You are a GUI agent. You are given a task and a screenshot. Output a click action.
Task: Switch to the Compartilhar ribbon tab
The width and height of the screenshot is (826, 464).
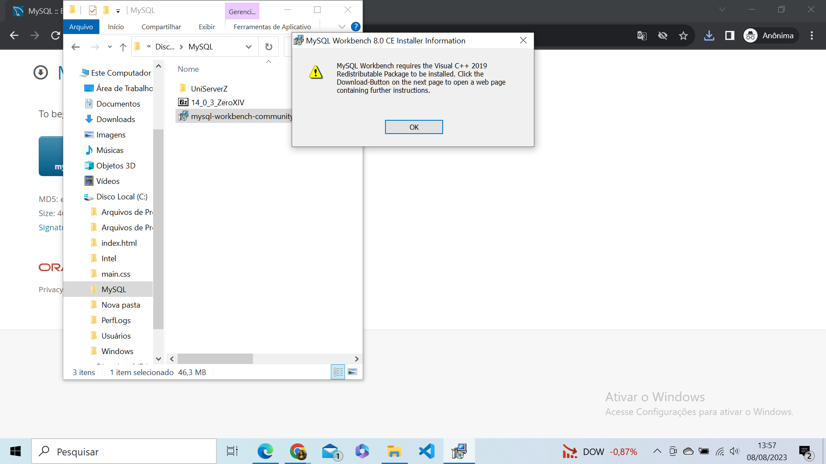coord(161,27)
